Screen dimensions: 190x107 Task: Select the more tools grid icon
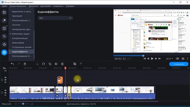(x=4, y=52)
